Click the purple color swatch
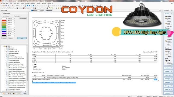This screenshot has width=174, height=97. point(4,33)
